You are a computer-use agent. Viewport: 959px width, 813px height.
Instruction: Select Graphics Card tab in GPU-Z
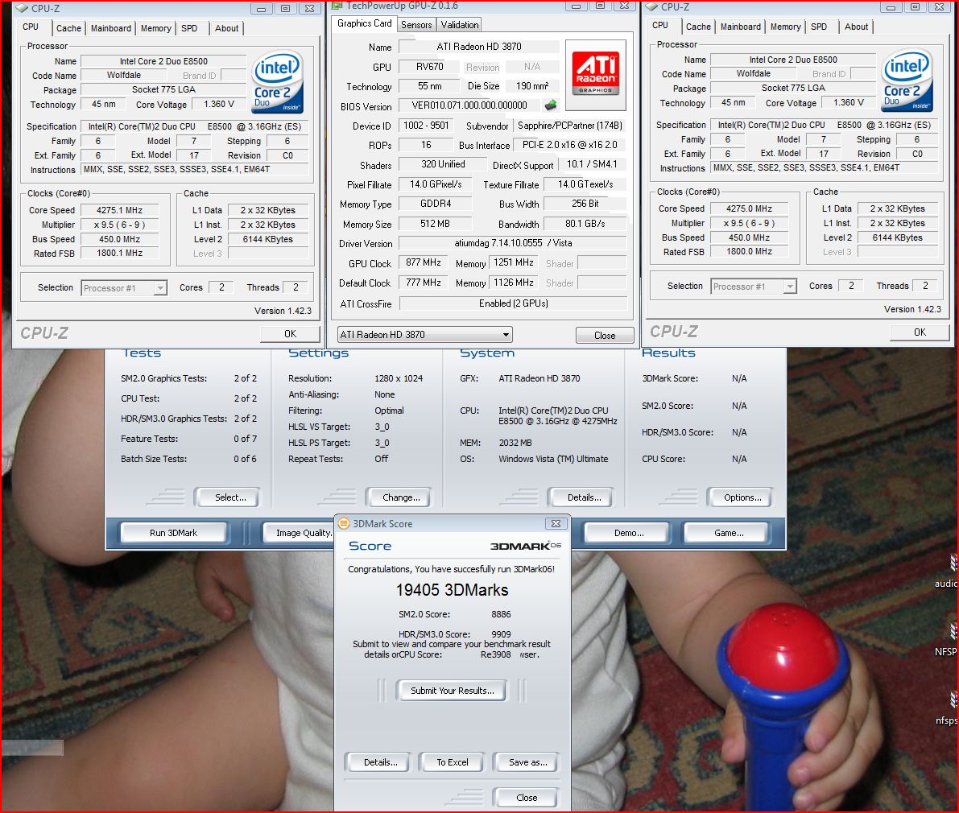pos(365,23)
